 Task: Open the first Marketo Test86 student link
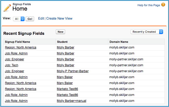tap(67, 89)
